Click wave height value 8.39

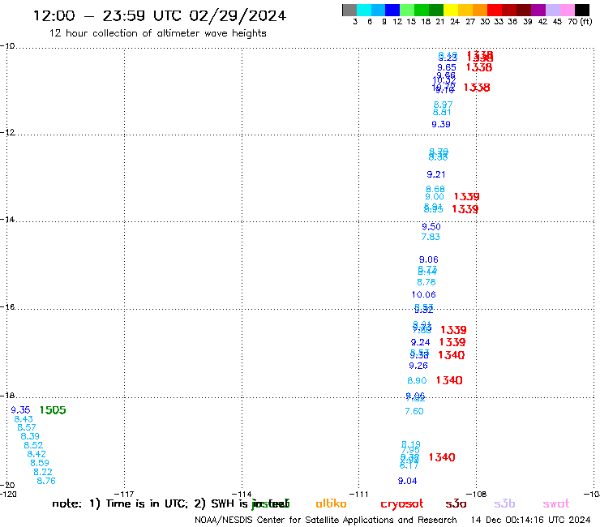pyautogui.click(x=30, y=436)
